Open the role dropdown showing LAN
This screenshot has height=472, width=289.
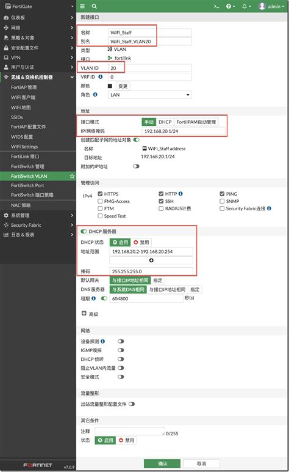click(150, 95)
